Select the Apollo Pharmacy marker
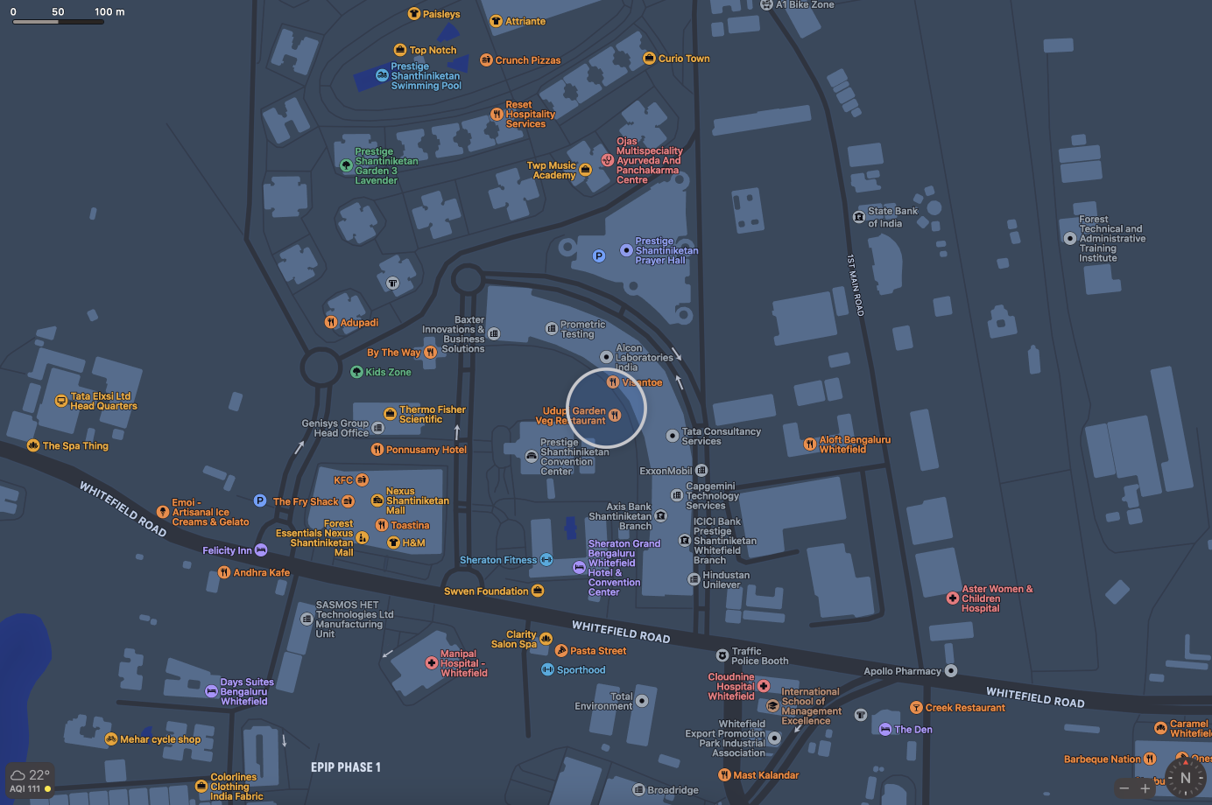The image size is (1212, 805). [x=951, y=671]
